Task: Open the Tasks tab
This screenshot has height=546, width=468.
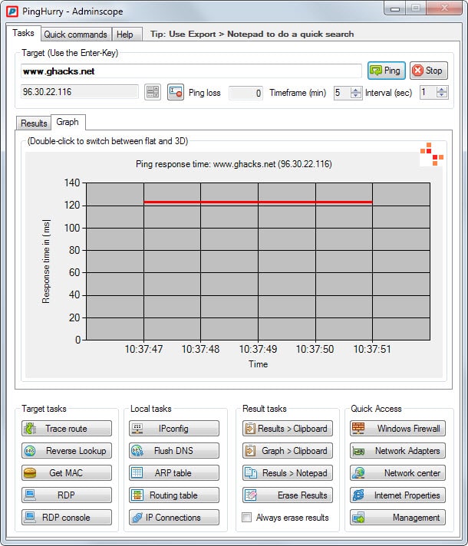Action: tap(23, 33)
